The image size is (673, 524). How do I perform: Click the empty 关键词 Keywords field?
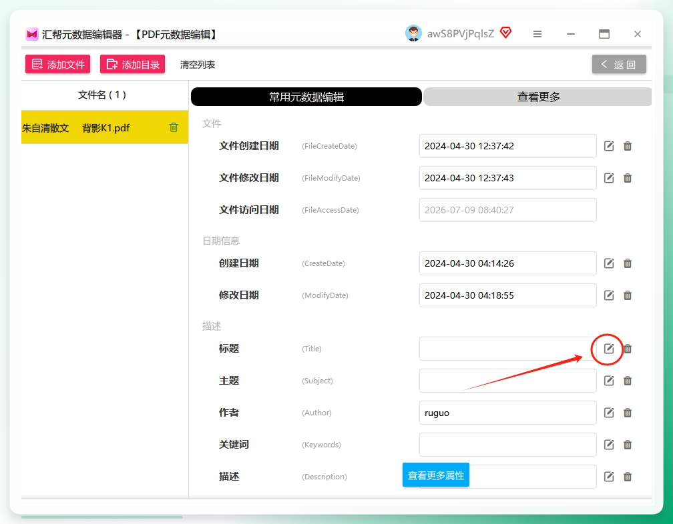(507, 444)
